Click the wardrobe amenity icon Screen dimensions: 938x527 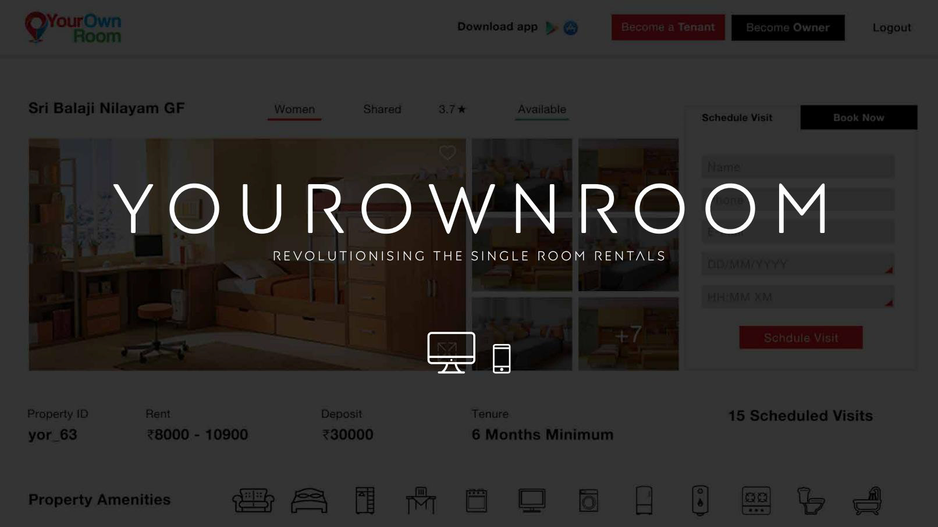tap(365, 500)
